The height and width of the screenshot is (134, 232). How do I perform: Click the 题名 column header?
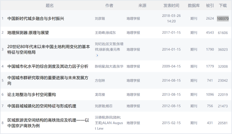50,5
